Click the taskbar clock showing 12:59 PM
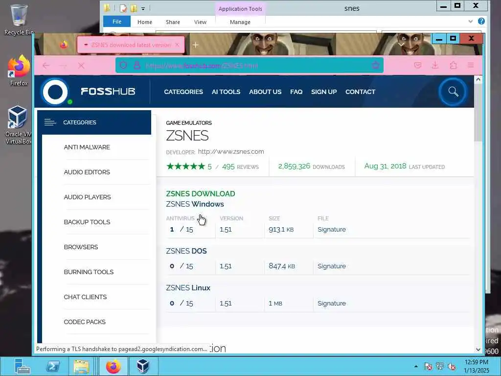This screenshot has height=376, width=501. (477, 366)
